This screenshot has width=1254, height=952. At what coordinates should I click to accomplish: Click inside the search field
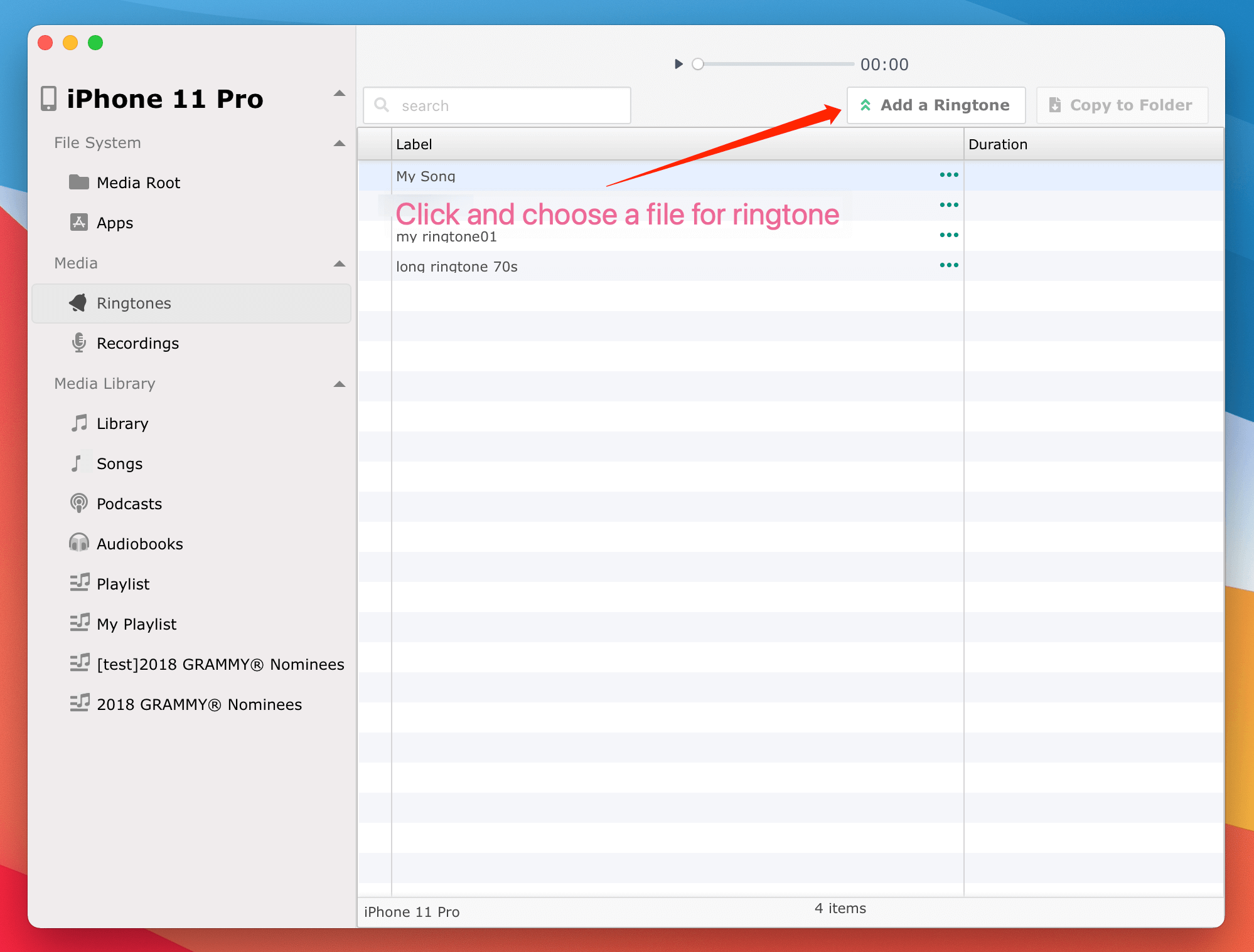497,105
